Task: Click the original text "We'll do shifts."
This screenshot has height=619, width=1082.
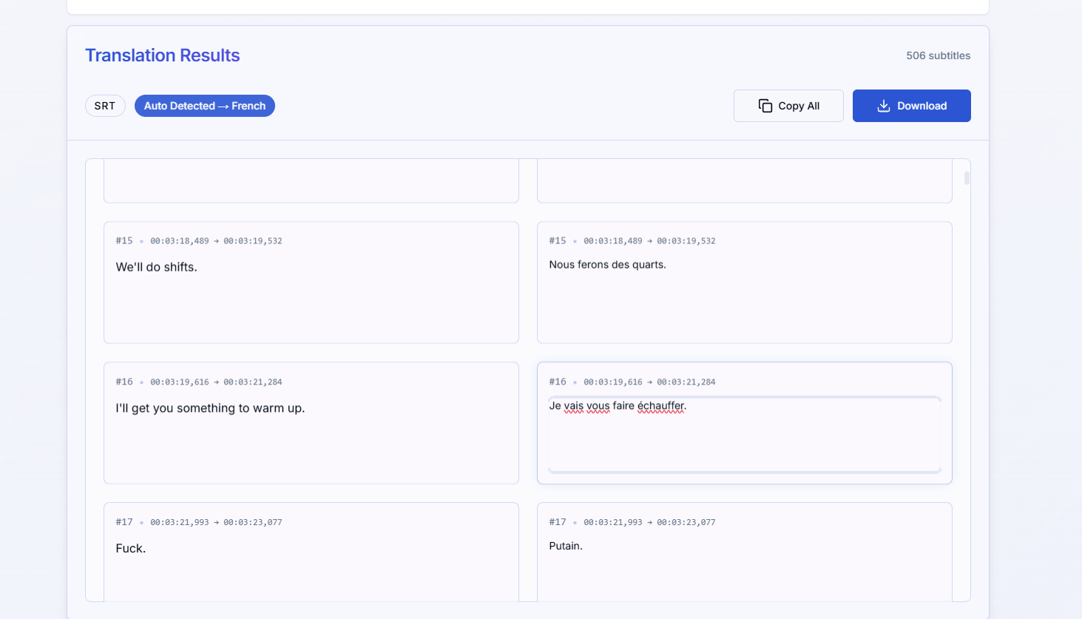Action: (157, 267)
